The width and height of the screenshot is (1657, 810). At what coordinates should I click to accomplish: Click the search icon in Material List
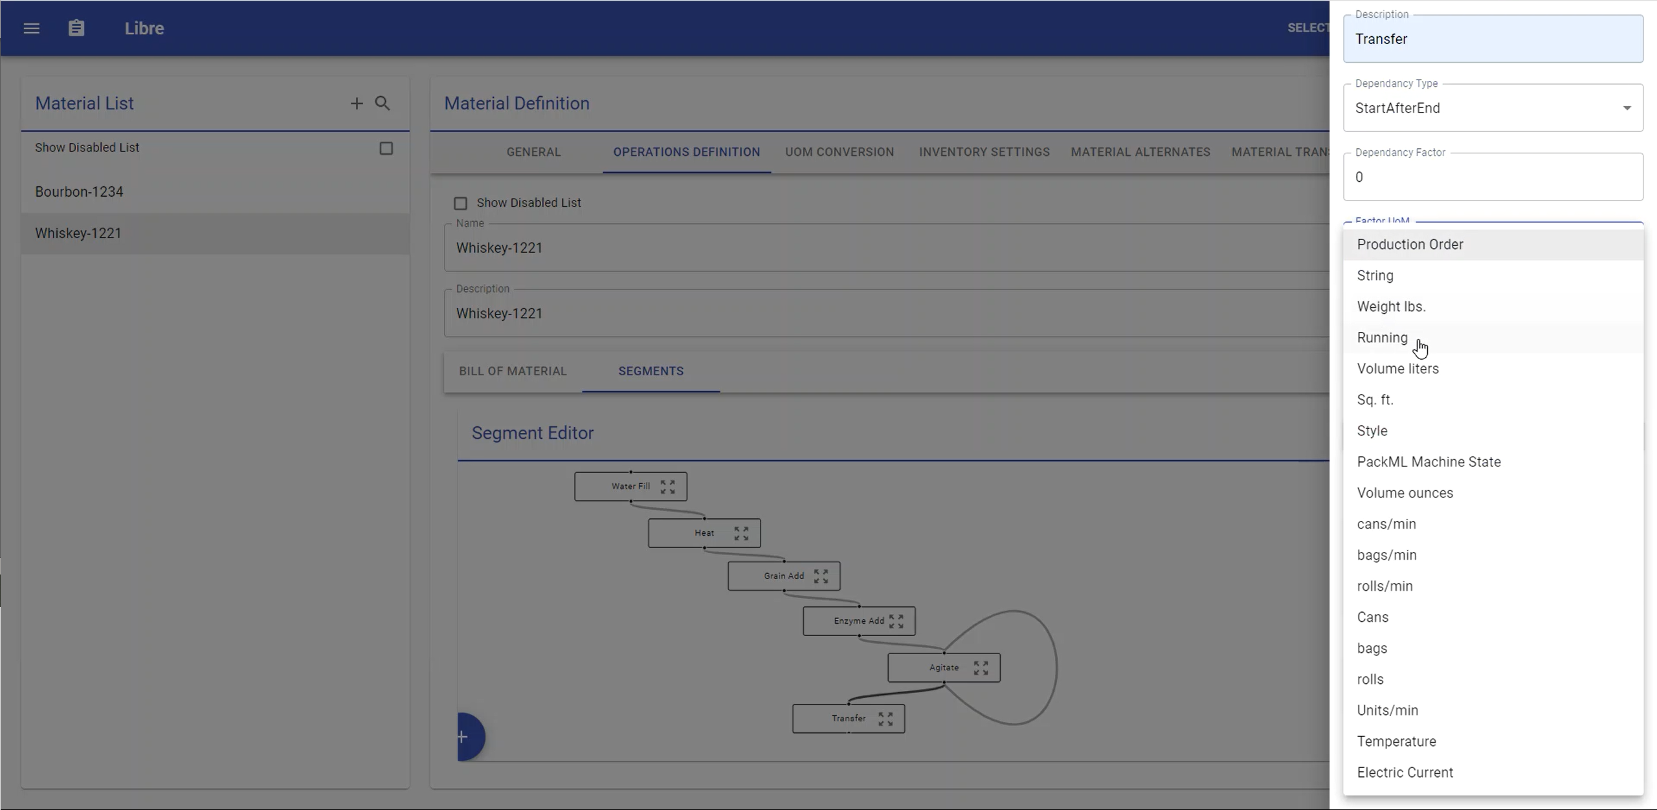[383, 102]
